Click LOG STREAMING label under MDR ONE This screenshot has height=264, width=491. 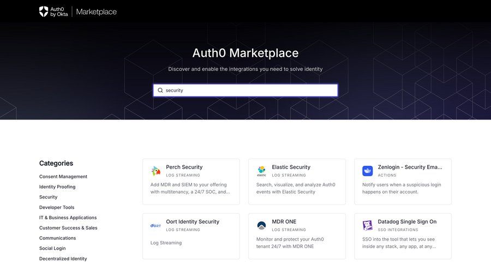click(x=289, y=230)
